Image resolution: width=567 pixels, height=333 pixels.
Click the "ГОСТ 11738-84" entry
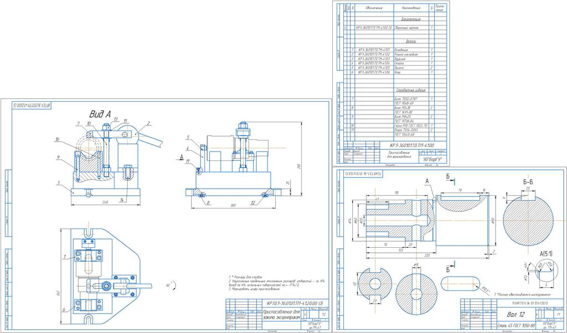(x=403, y=121)
